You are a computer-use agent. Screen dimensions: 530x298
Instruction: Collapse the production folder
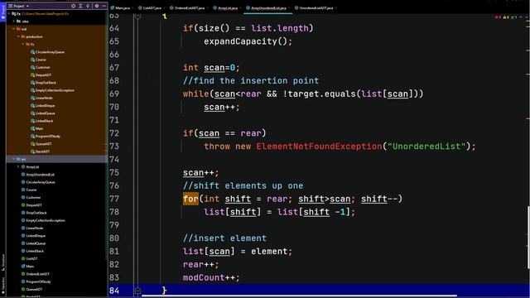(x=18, y=36)
